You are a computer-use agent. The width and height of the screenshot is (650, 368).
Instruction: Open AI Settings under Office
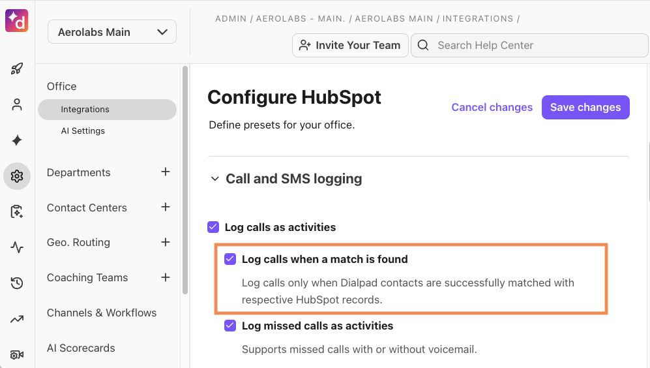pyautogui.click(x=83, y=131)
